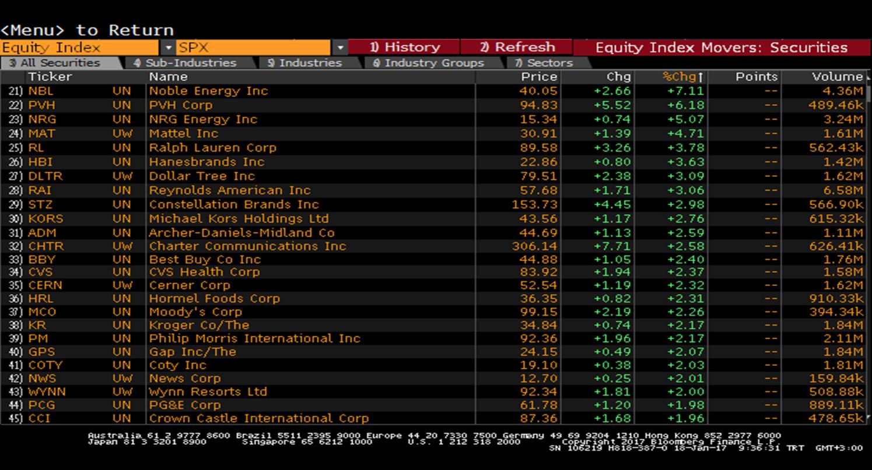
Task: Select the PVH Corp name
Action: 180,105
